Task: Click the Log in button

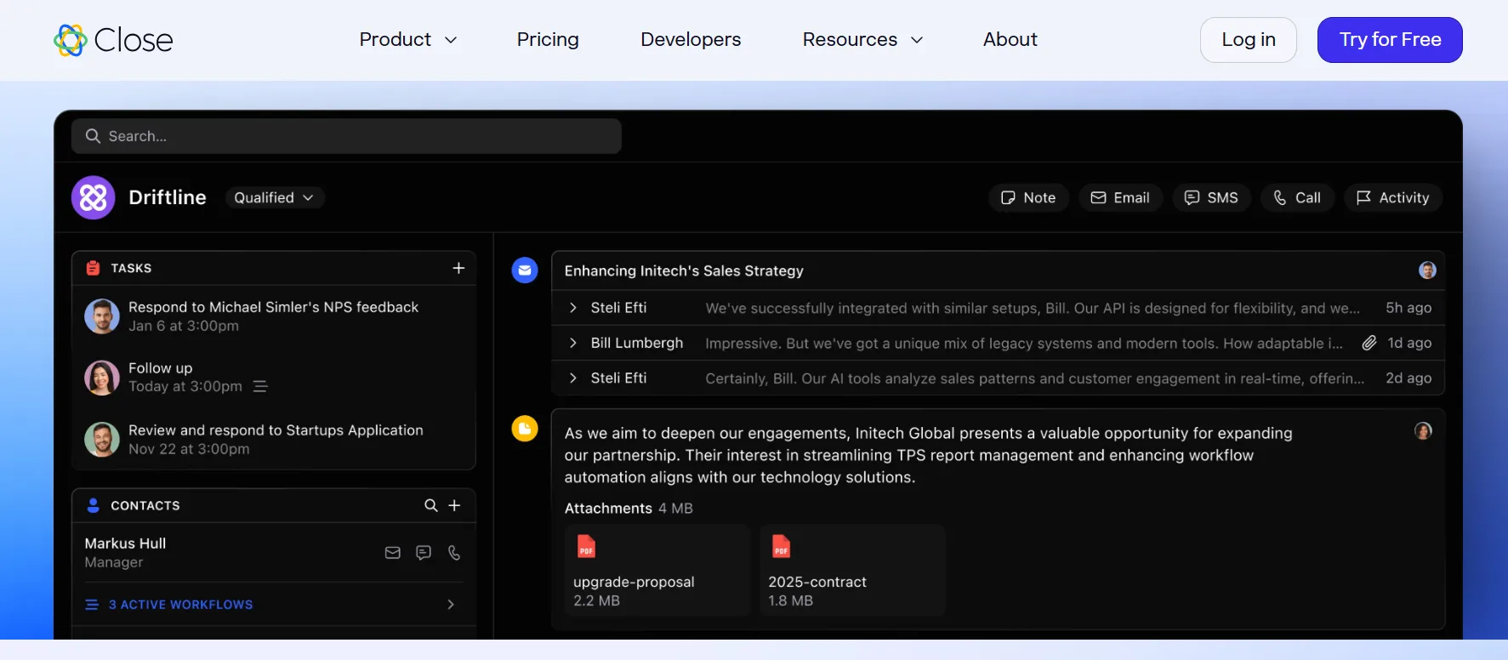Action: click(1248, 40)
